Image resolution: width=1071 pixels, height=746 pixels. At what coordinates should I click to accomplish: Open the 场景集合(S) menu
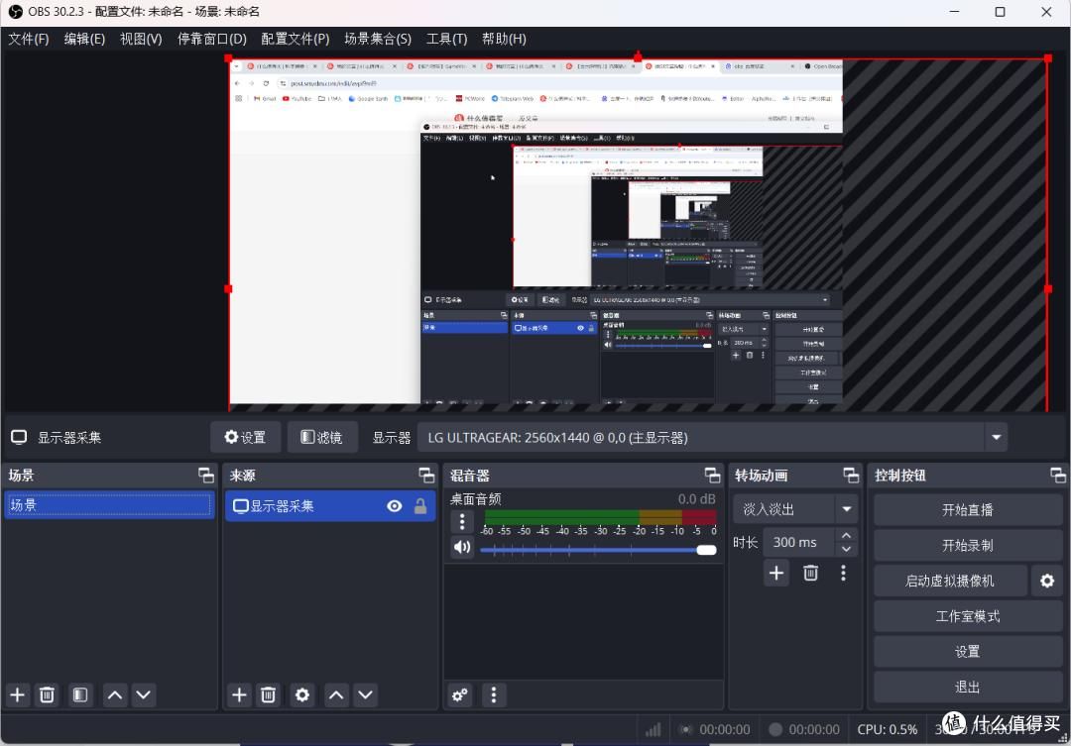tap(378, 39)
